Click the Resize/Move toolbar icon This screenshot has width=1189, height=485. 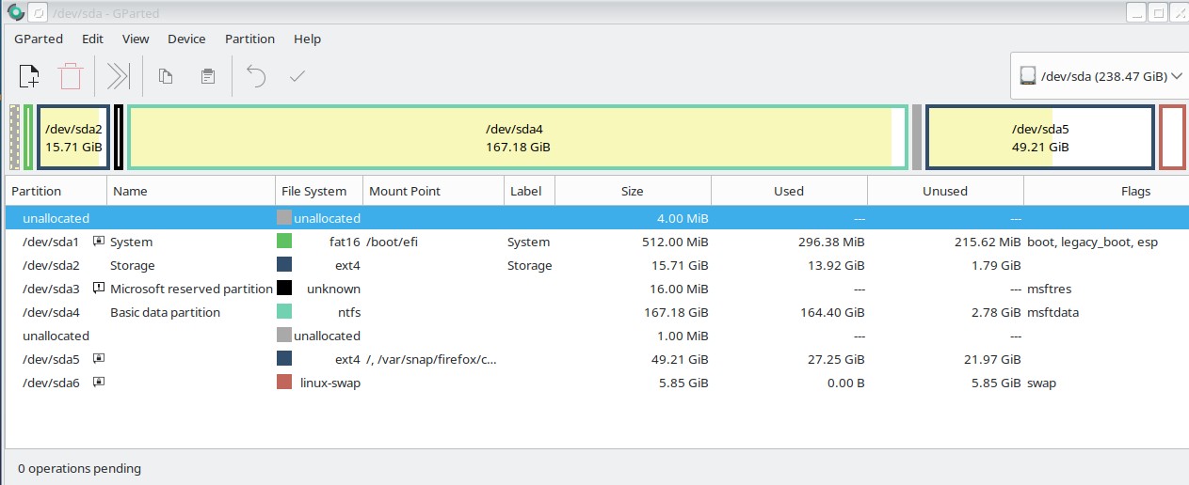click(118, 76)
